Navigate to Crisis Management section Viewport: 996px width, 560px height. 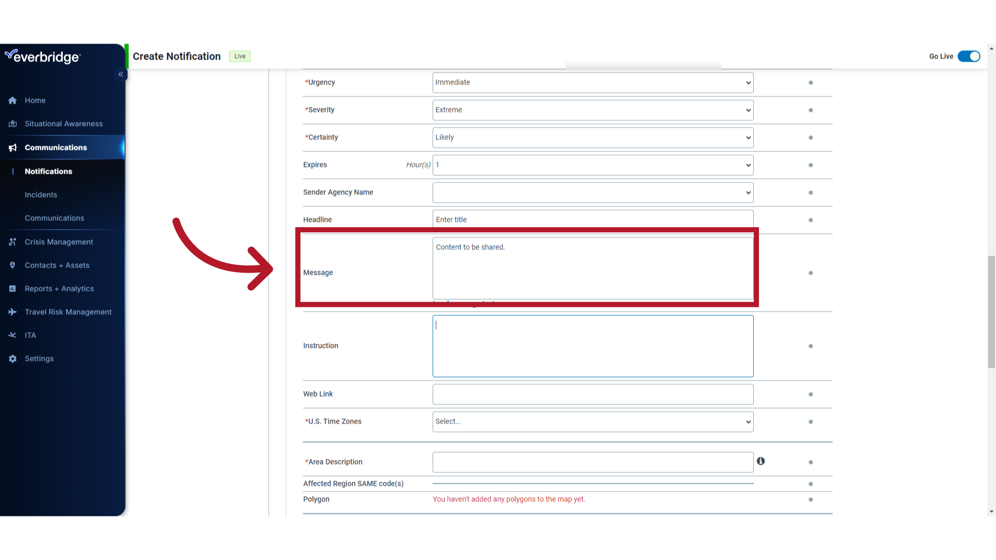(59, 241)
